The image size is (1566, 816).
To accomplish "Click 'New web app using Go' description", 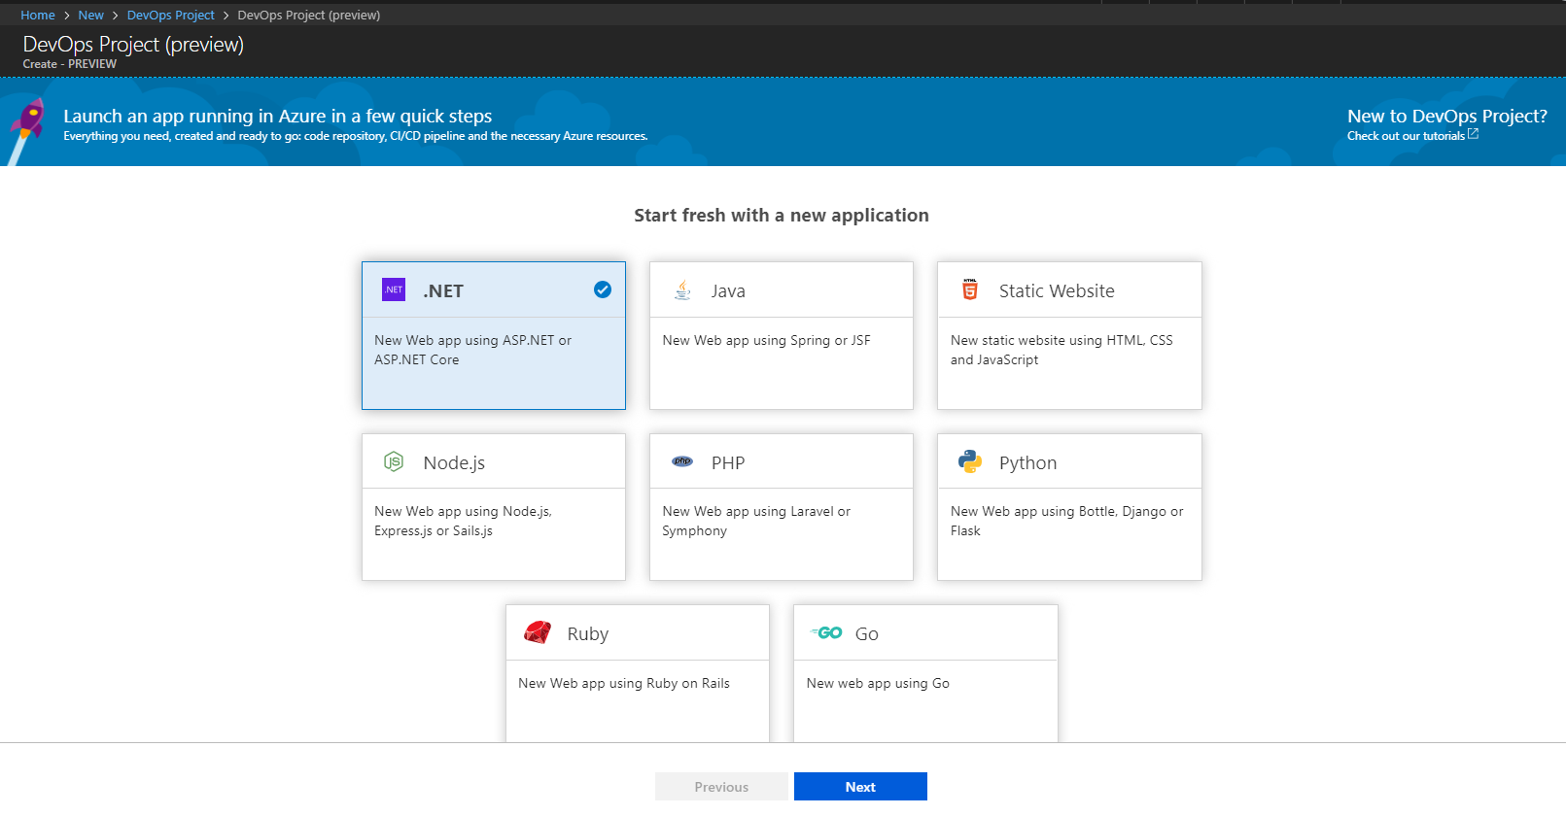I will point(878,683).
